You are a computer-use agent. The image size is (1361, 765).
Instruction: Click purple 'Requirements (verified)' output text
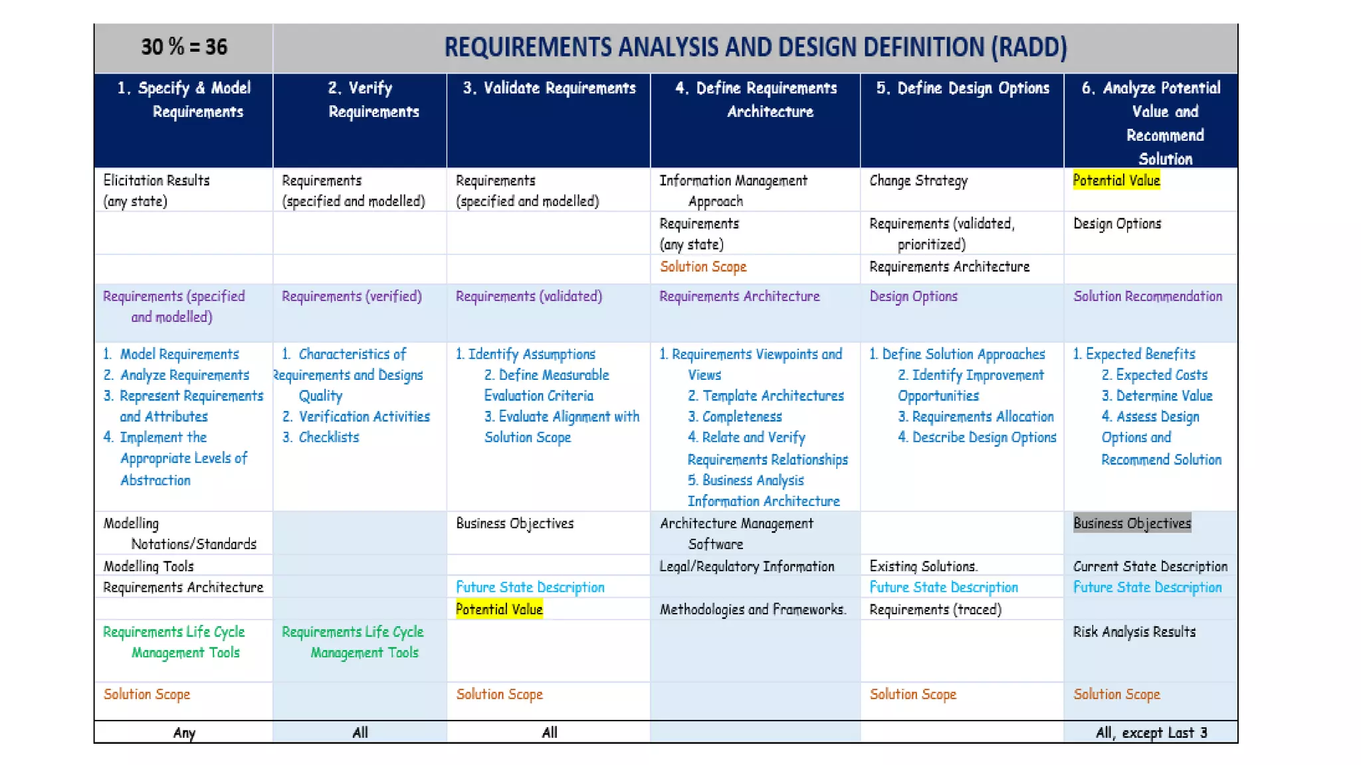352,296
